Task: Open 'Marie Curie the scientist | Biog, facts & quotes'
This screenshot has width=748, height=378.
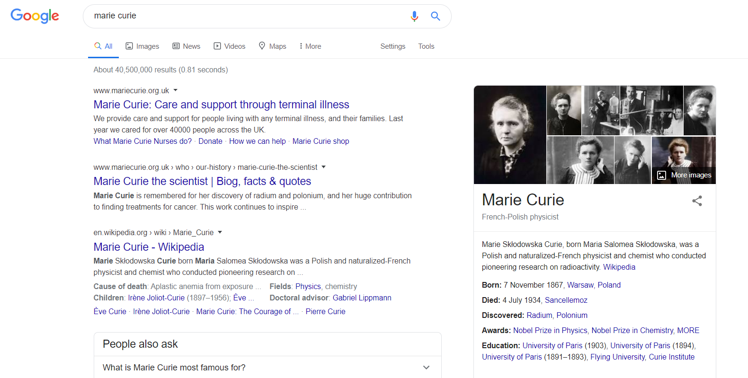Action: [202, 181]
